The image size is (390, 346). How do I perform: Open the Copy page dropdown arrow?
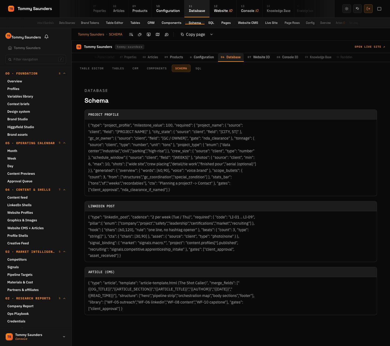point(212,34)
